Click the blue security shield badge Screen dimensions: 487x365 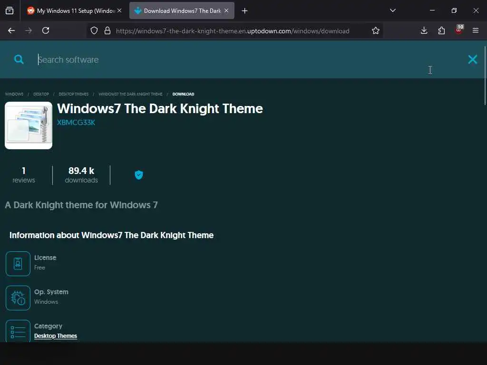click(x=139, y=175)
